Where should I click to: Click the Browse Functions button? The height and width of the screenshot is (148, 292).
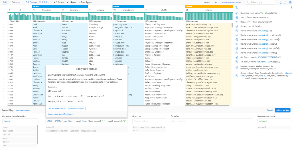(x=57, y=108)
